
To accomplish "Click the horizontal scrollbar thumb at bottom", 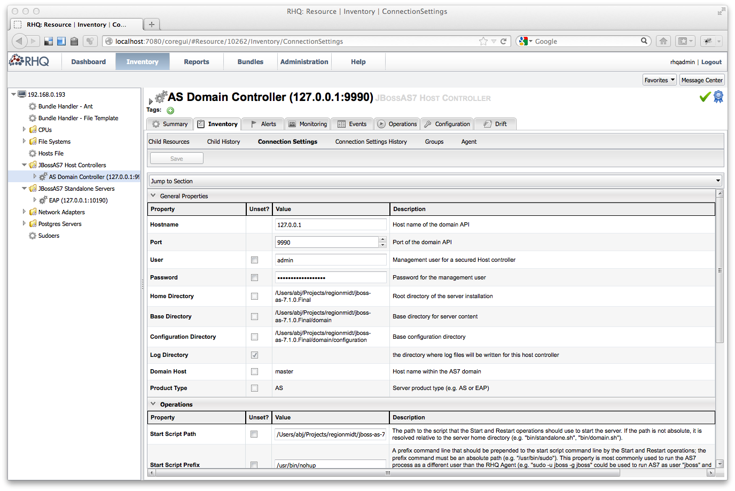I will 387,473.
